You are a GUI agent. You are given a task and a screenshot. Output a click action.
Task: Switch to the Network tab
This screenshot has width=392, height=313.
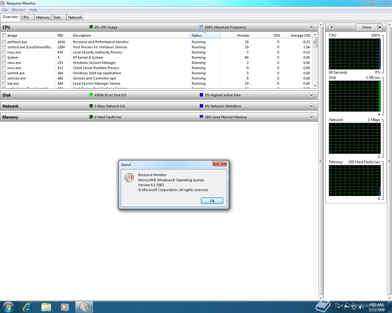(x=75, y=17)
